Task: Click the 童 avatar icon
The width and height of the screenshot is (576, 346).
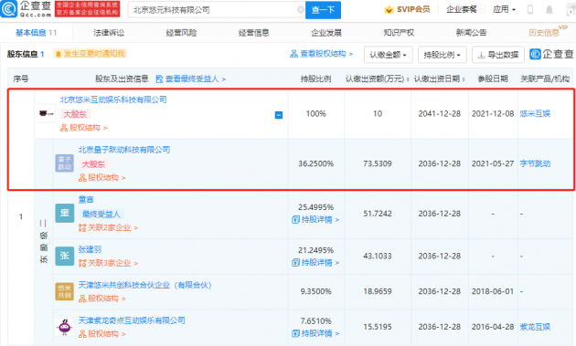Action: tap(64, 214)
